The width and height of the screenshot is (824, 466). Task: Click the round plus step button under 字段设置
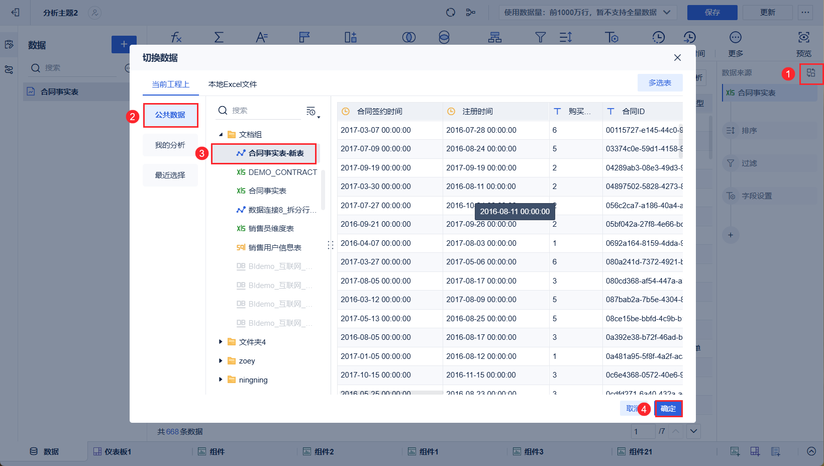coord(731,235)
